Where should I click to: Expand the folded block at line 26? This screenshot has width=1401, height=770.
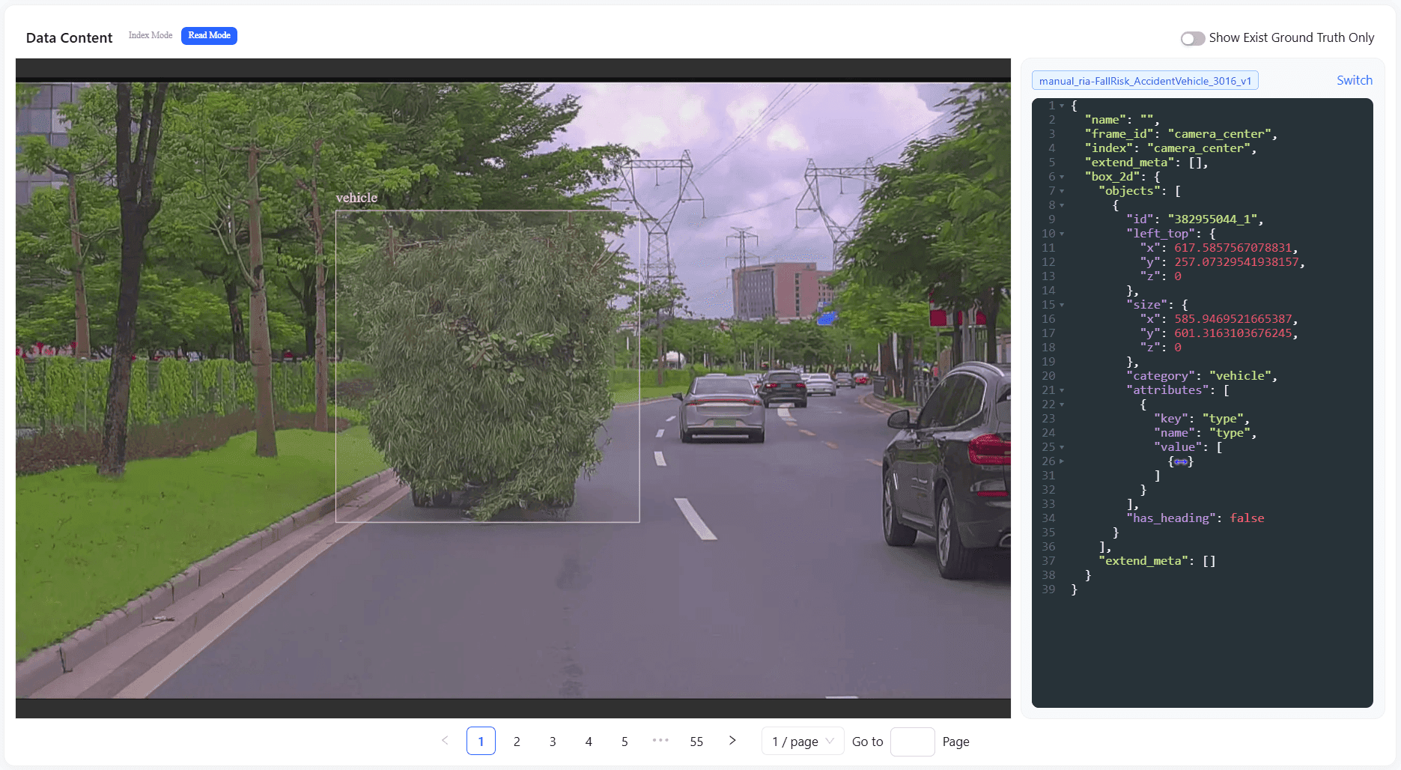[x=1062, y=461]
